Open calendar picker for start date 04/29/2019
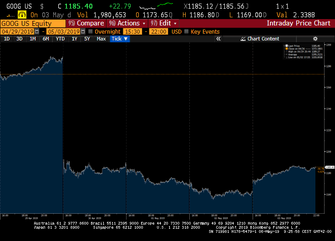This screenshot has height=241, width=335. pyautogui.click(x=37, y=31)
